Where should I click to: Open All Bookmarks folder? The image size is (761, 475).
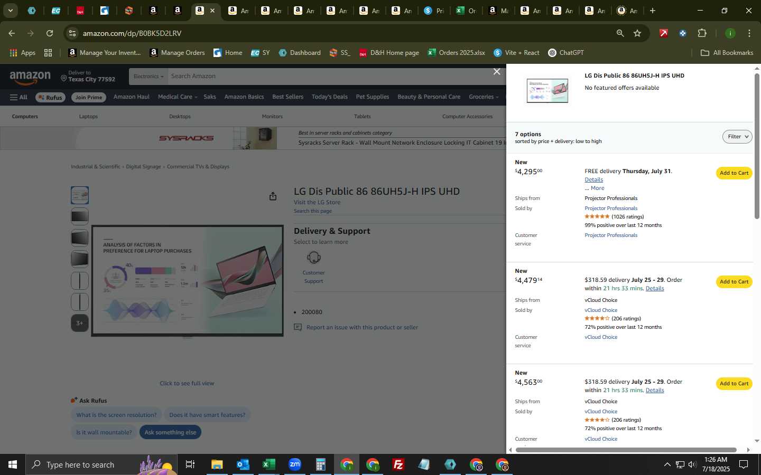[727, 53]
